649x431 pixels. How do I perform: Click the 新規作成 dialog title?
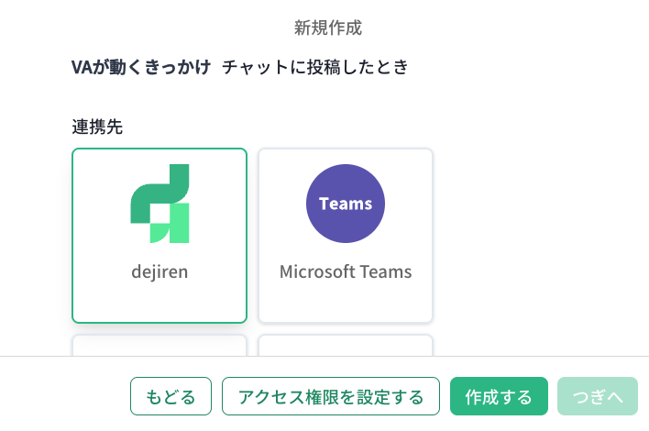pyautogui.click(x=328, y=28)
